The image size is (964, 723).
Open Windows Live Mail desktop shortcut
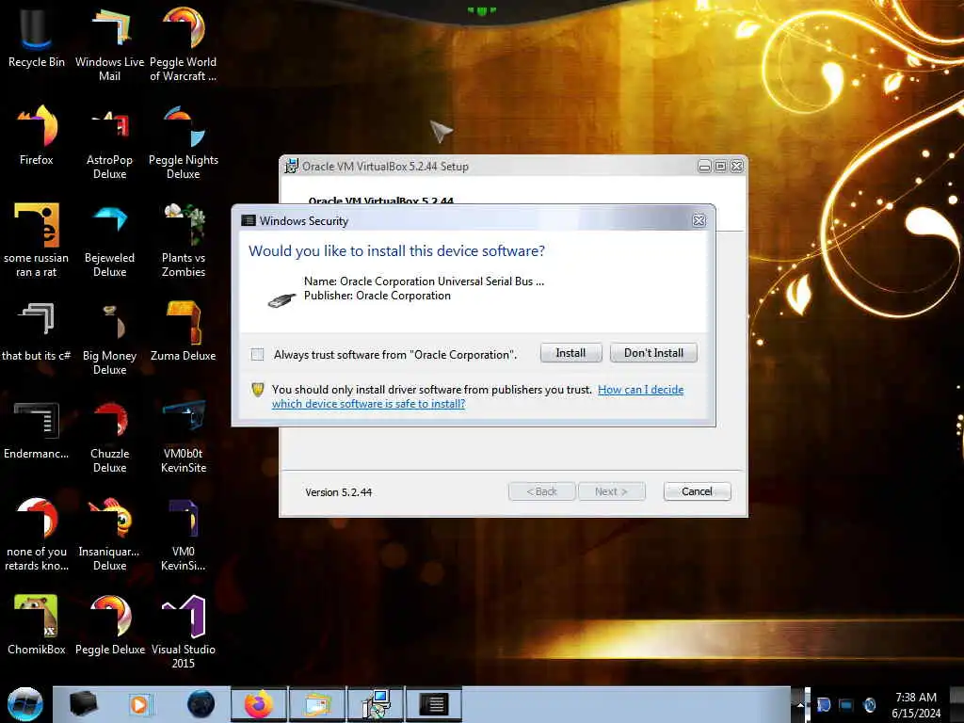[109, 43]
